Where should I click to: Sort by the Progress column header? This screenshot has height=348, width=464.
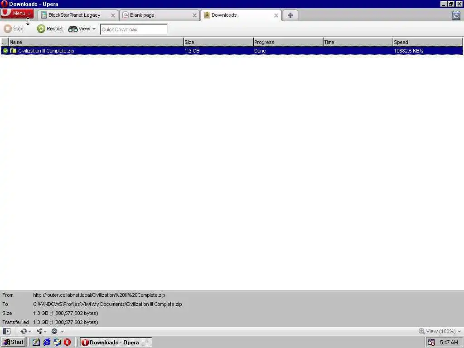tap(288, 42)
